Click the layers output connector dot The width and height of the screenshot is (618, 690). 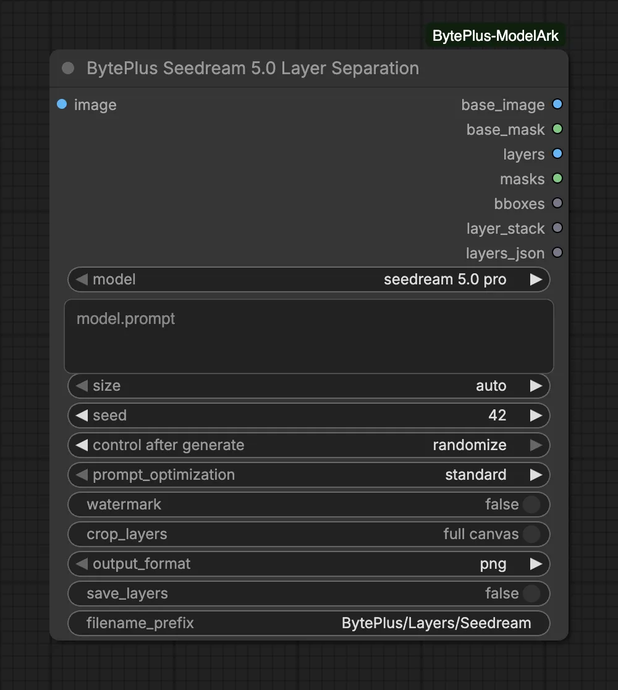click(557, 153)
